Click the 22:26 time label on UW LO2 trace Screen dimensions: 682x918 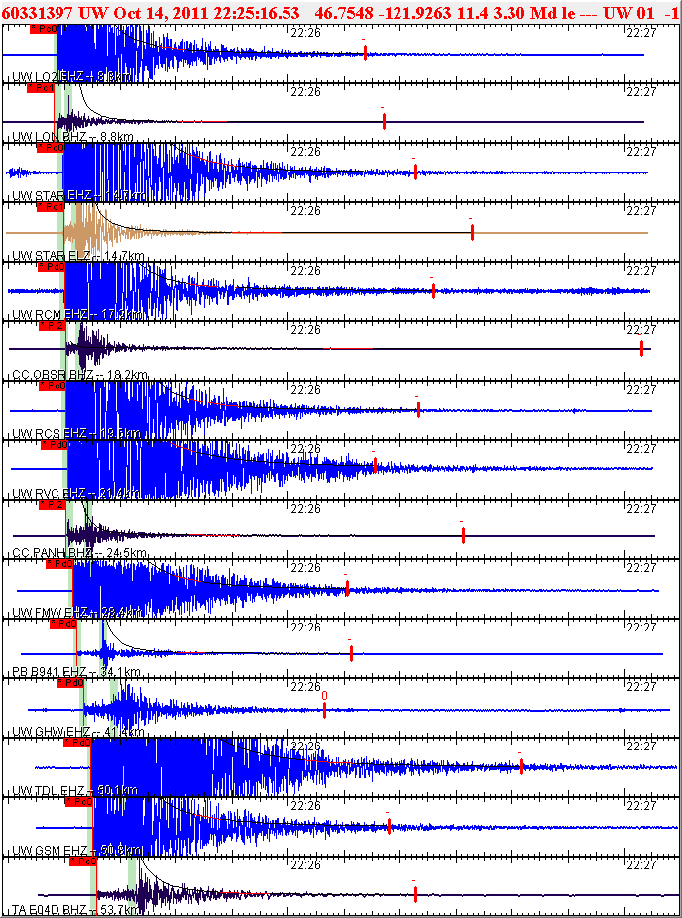(x=305, y=32)
